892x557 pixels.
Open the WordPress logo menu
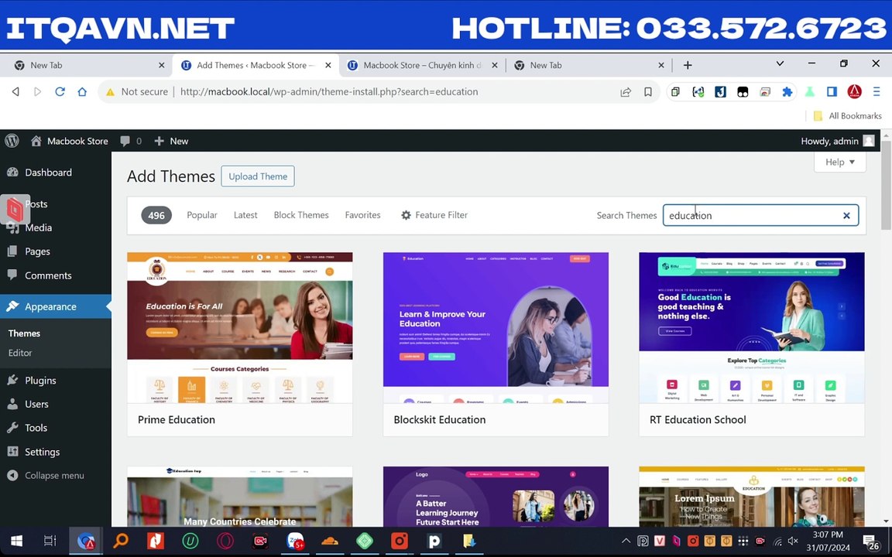12,140
